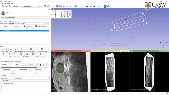Click the Segmentations... button
The width and height of the screenshot is (169, 95).
click(41, 26)
